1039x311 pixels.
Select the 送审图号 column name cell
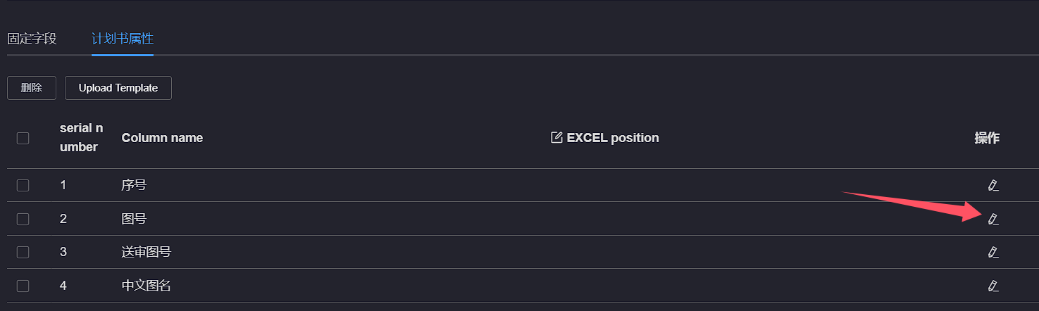pyautogui.click(x=147, y=252)
